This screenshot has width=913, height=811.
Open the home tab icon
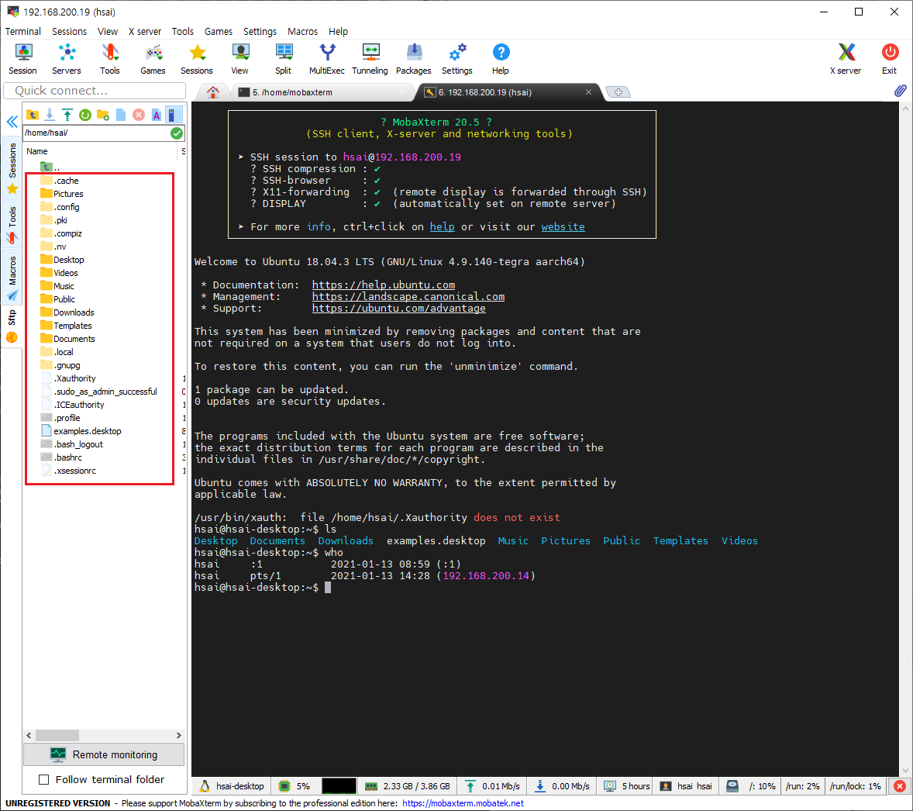(x=213, y=92)
